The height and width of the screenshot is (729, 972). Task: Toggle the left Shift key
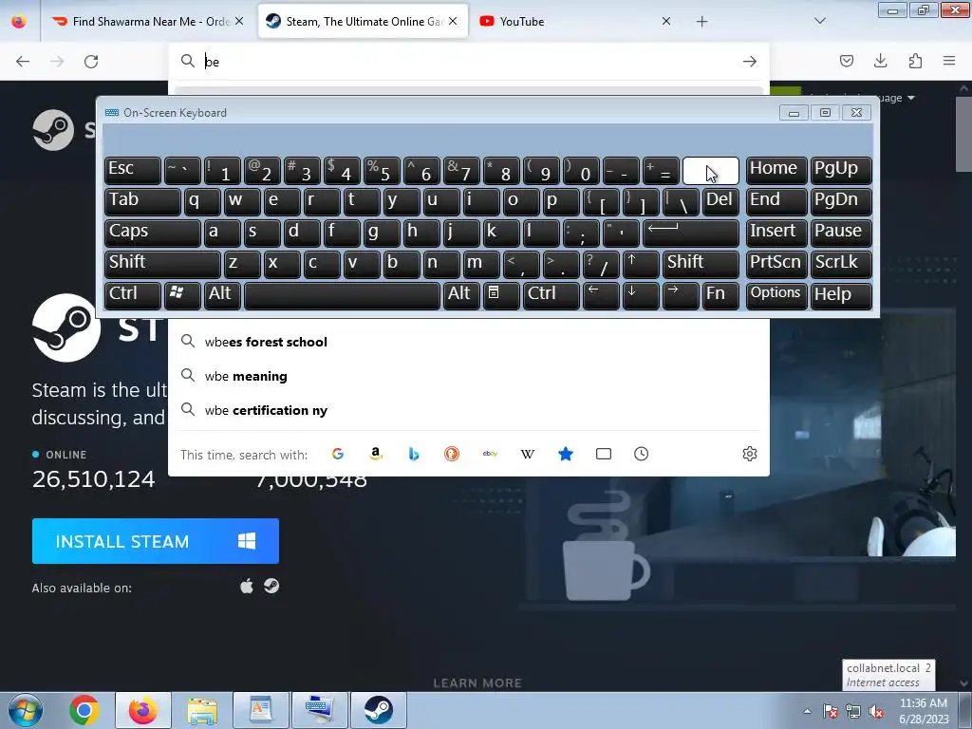(x=162, y=264)
